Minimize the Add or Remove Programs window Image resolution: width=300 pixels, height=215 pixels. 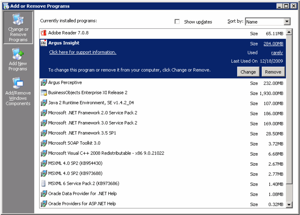coord(279,6)
